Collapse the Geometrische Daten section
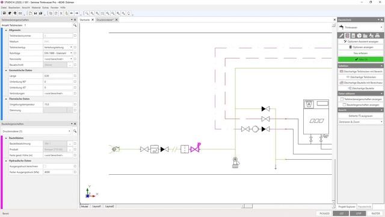This screenshot has height=217, width=385. [6, 71]
